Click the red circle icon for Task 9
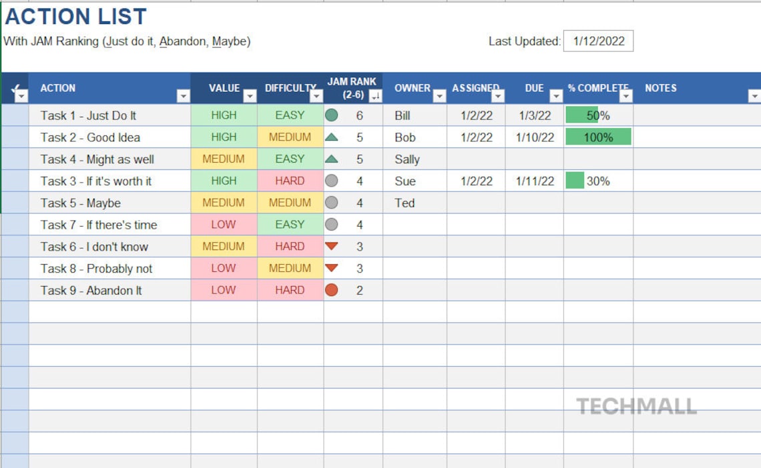 tap(332, 290)
